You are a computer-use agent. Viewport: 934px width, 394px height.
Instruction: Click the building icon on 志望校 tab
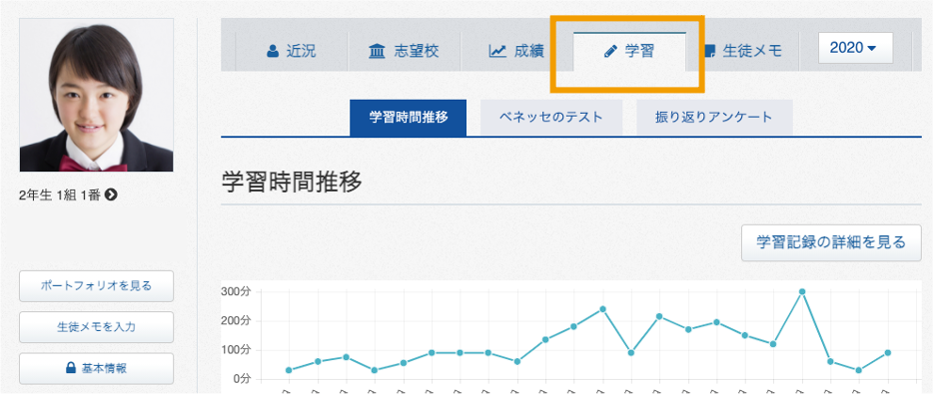pyautogui.click(x=377, y=51)
